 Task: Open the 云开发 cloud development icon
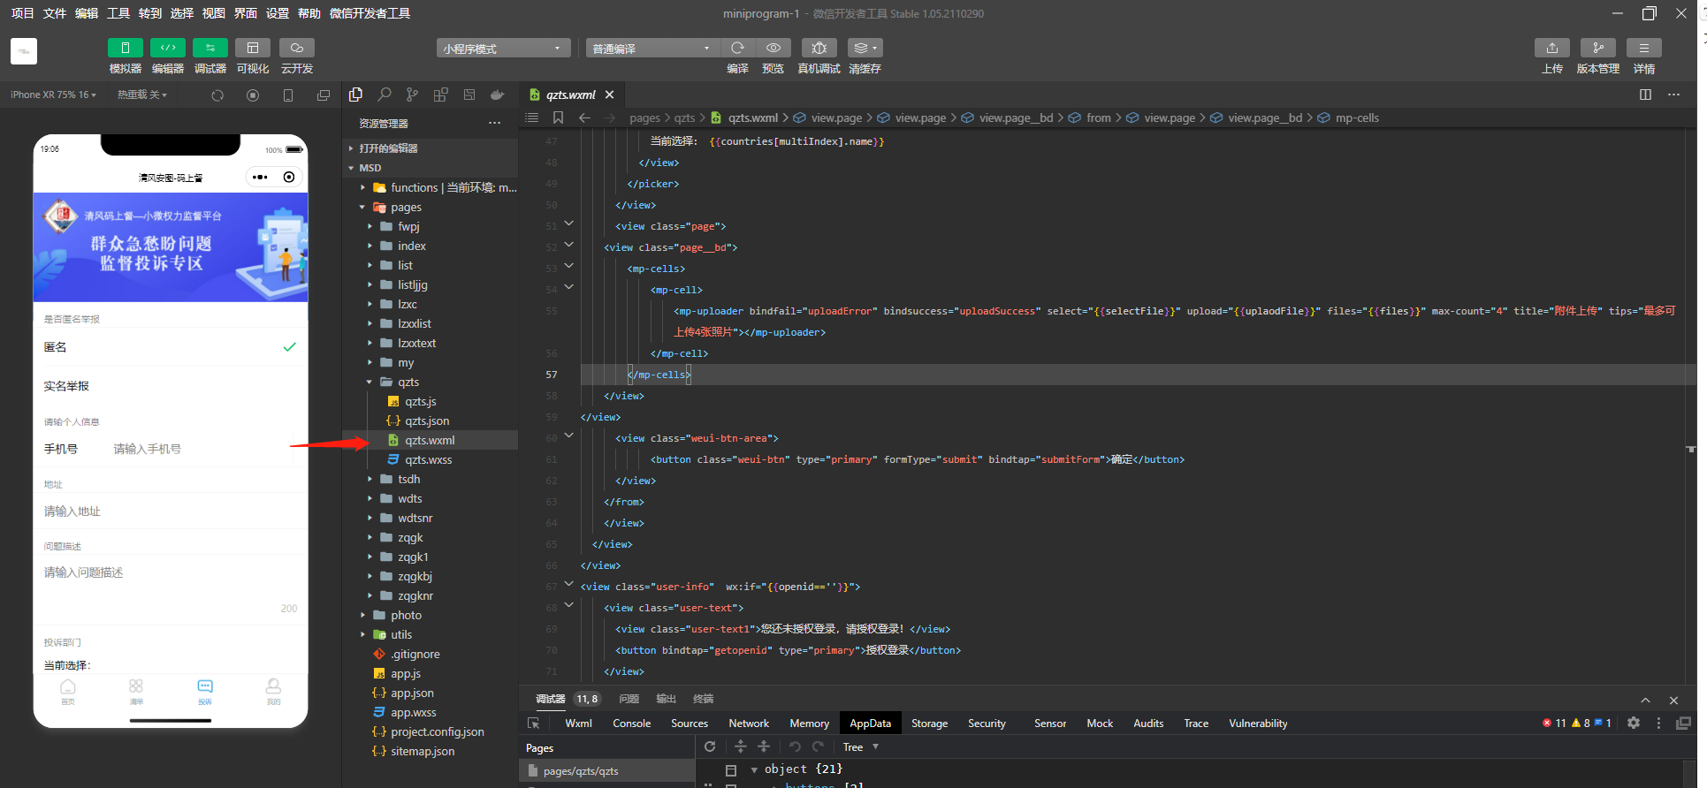[297, 48]
